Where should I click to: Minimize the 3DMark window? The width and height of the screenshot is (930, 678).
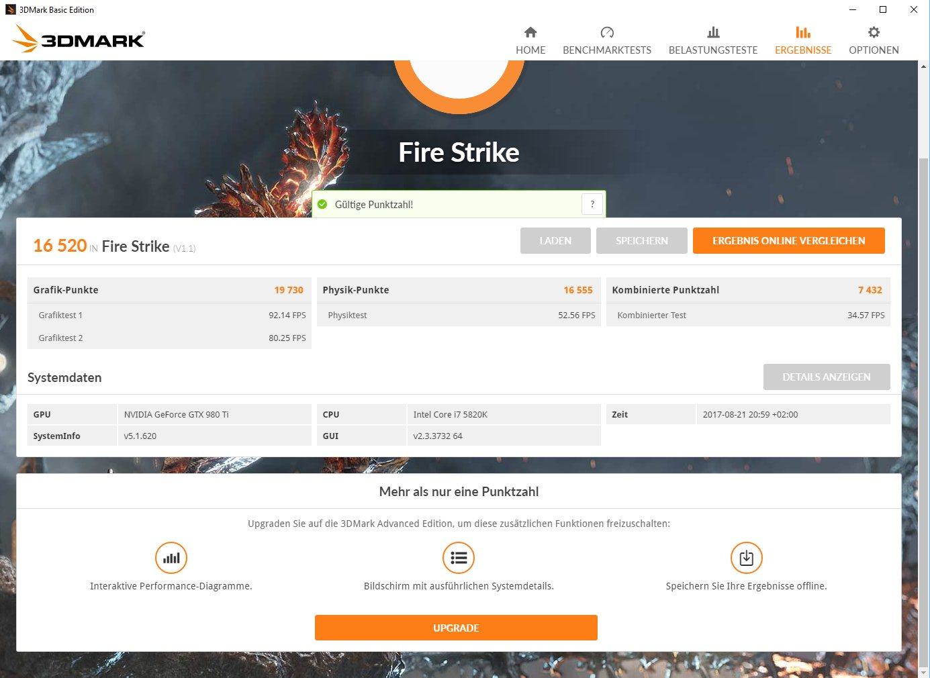(x=853, y=9)
